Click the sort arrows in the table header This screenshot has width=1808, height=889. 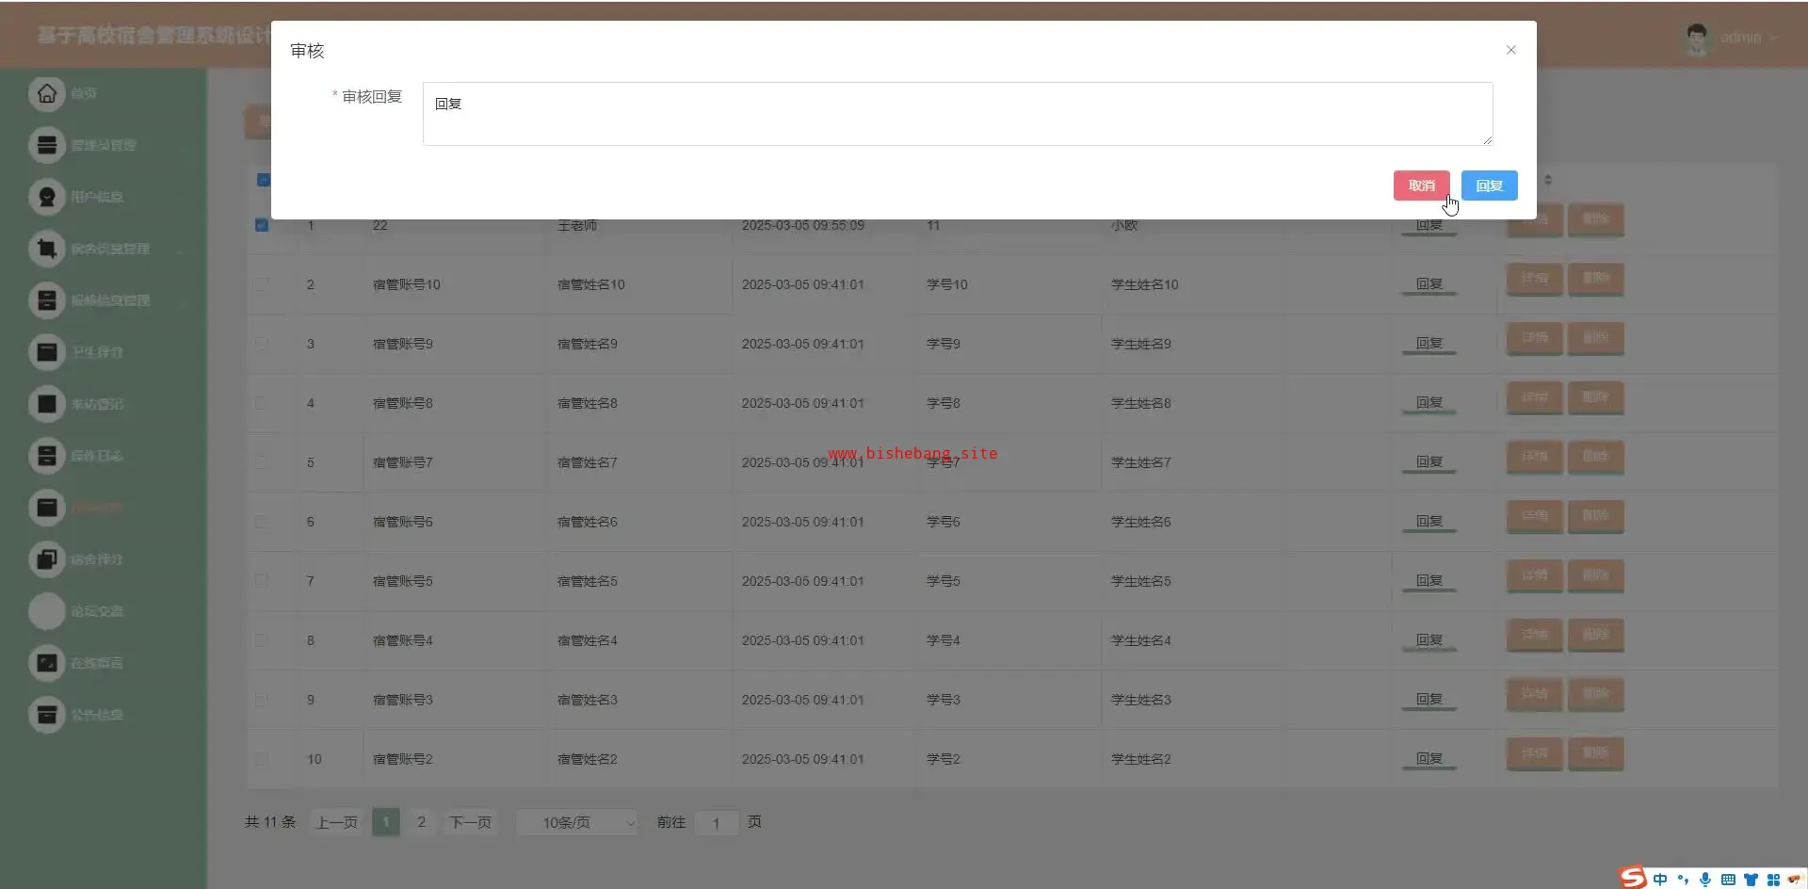coord(1548,179)
